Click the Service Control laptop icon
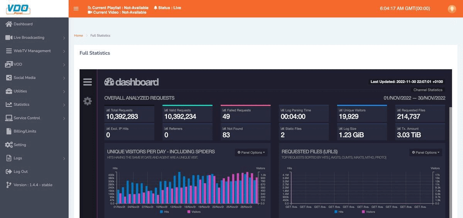Viewport: 463px width, 218px height. pyautogui.click(x=9, y=118)
